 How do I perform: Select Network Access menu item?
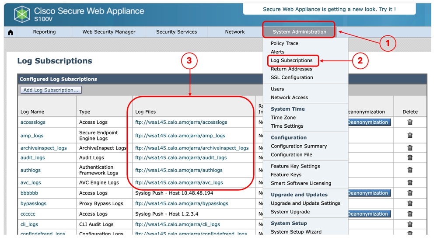coord(289,98)
